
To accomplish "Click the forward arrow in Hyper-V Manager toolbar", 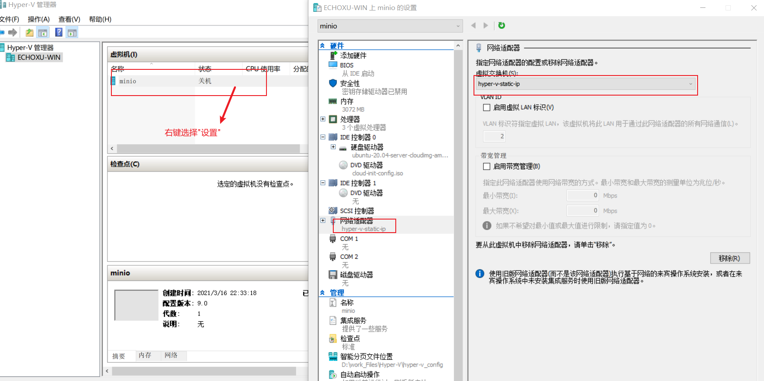I will point(13,32).
